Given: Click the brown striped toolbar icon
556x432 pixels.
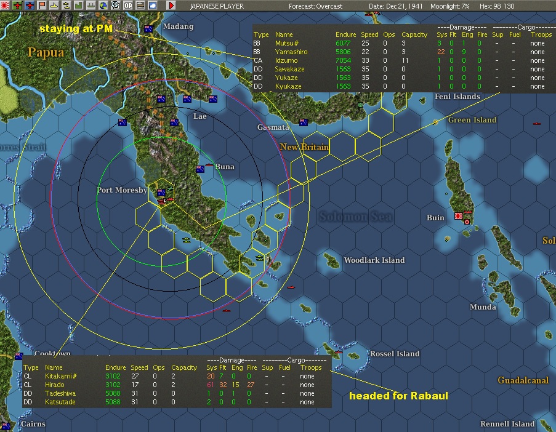Looking at the screenshot, I should click(140, 6).
